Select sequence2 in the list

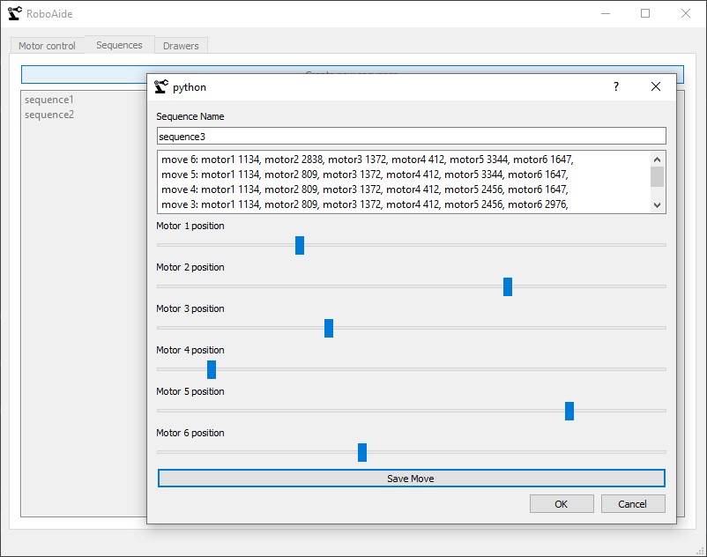[x=49, y=115]
